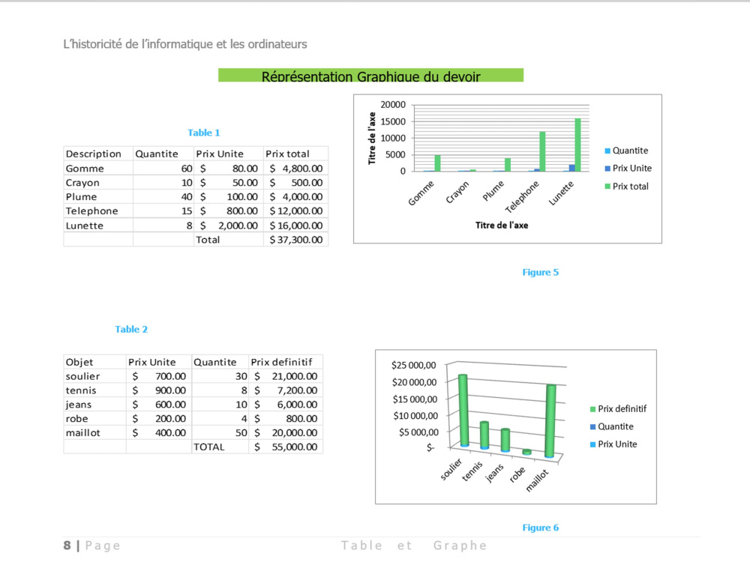Image resolution: width=750 pixels, height=562 pixels.
Task: Select the "55,000.00" total in Table 2
Action: pyautogui.click(x=294, y=447)
